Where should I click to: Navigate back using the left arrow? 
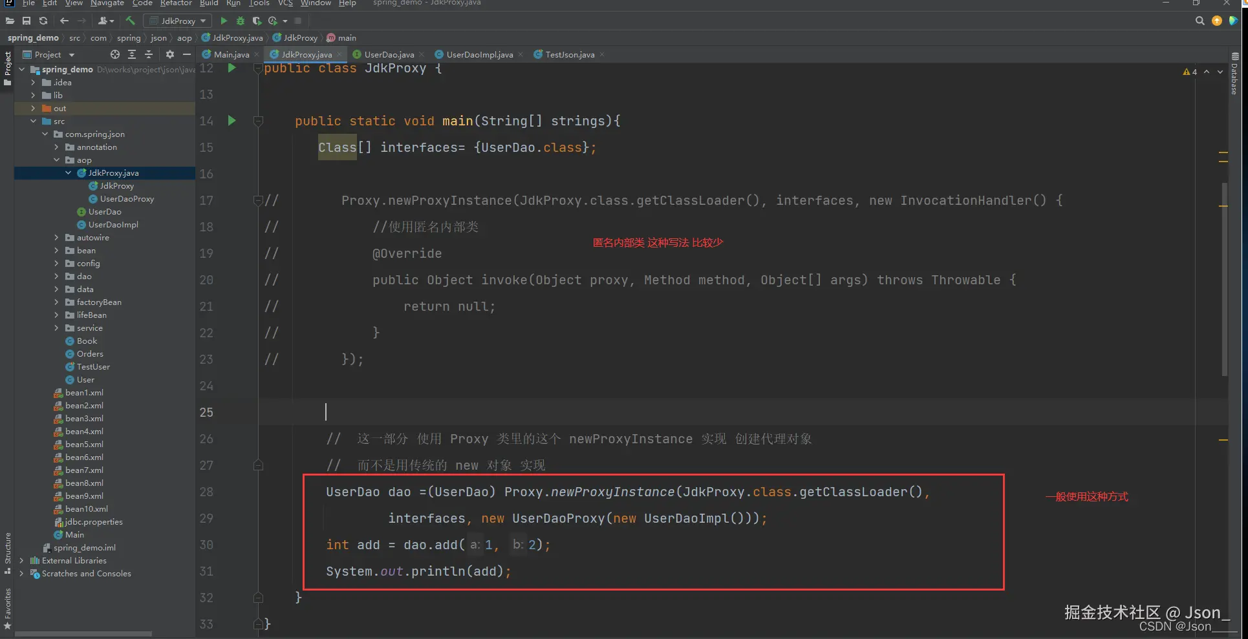(64, 21)
